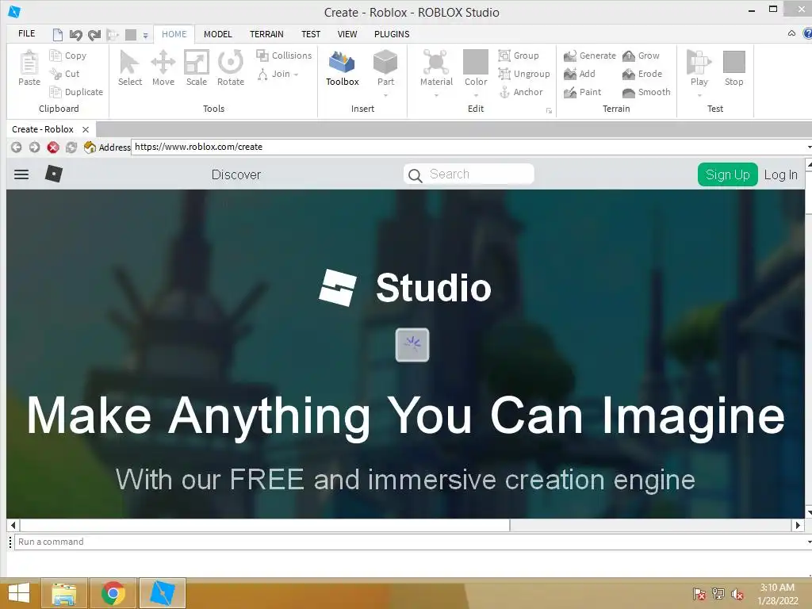Click the Log In link
Viewport: 812px width, 609px height.
pos(780,175)
